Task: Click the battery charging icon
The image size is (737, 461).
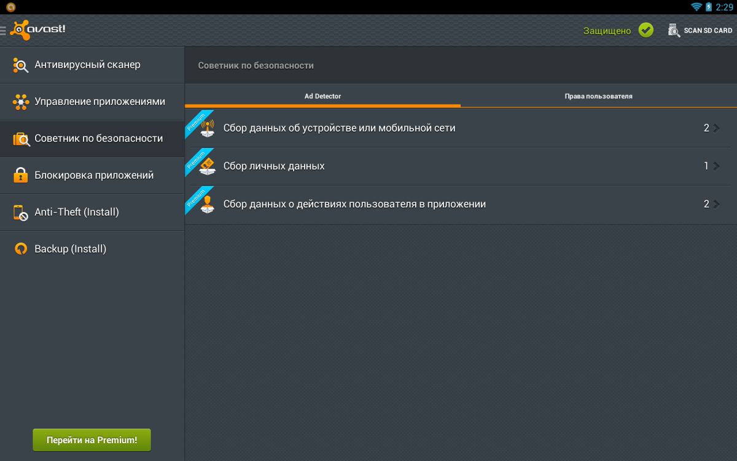Action: pyautogui.click(x=708, y=7)
